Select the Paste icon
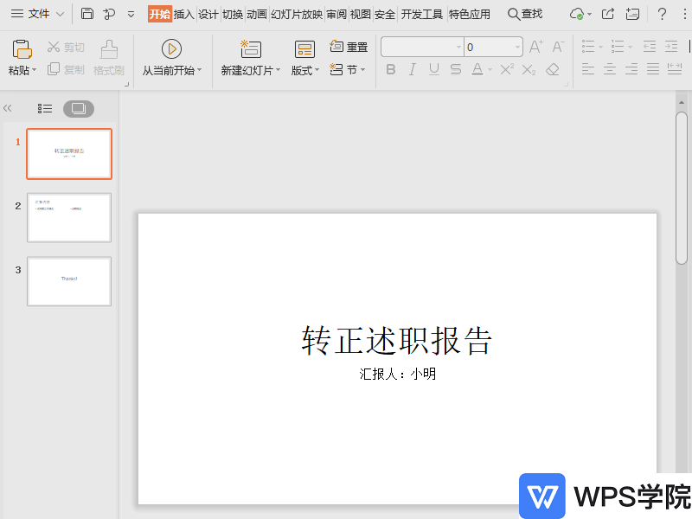692x519 pixels. coord(21,48)
